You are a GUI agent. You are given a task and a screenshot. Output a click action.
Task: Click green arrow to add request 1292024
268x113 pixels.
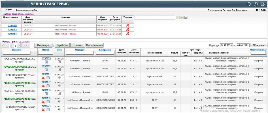click(59, 109)
